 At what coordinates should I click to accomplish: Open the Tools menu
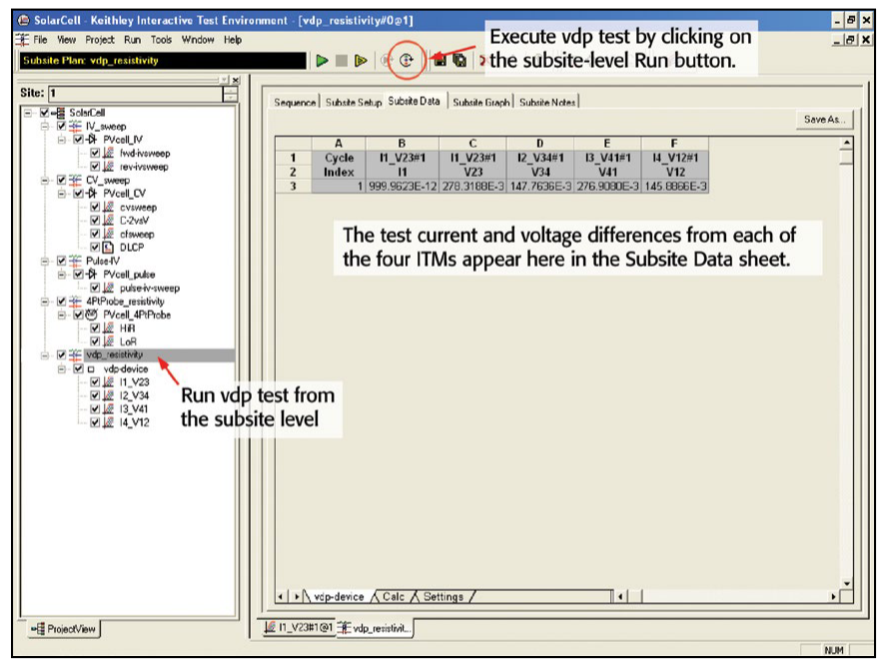click(x=161, y=40)
